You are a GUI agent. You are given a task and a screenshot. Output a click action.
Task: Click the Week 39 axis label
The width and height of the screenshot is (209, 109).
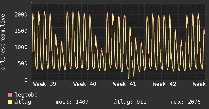pos(45,84)
